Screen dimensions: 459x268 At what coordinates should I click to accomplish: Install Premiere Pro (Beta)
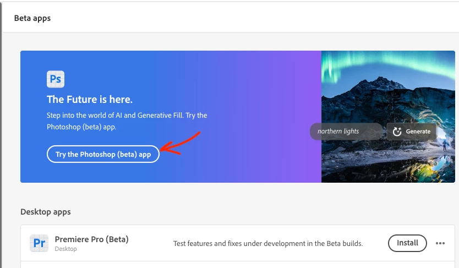point(407,243)
